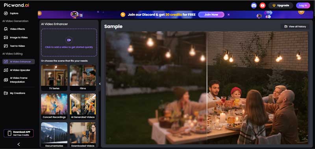Click the AI Video Enhancer icon

tap(6, 62)
